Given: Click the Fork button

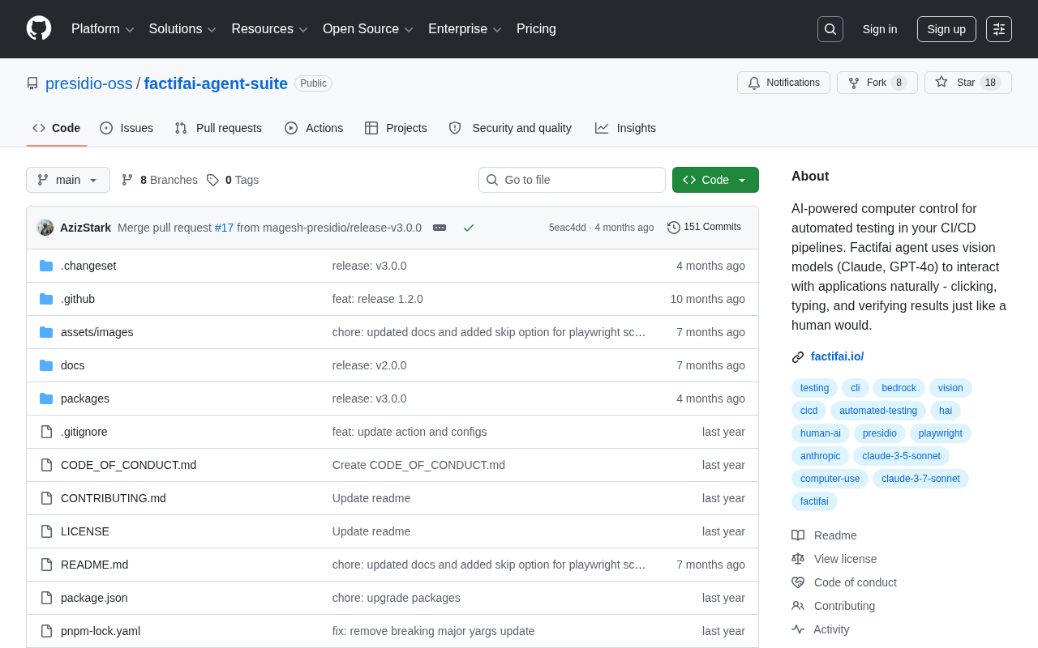Looking at the screenshot, I should pos(877,83).
